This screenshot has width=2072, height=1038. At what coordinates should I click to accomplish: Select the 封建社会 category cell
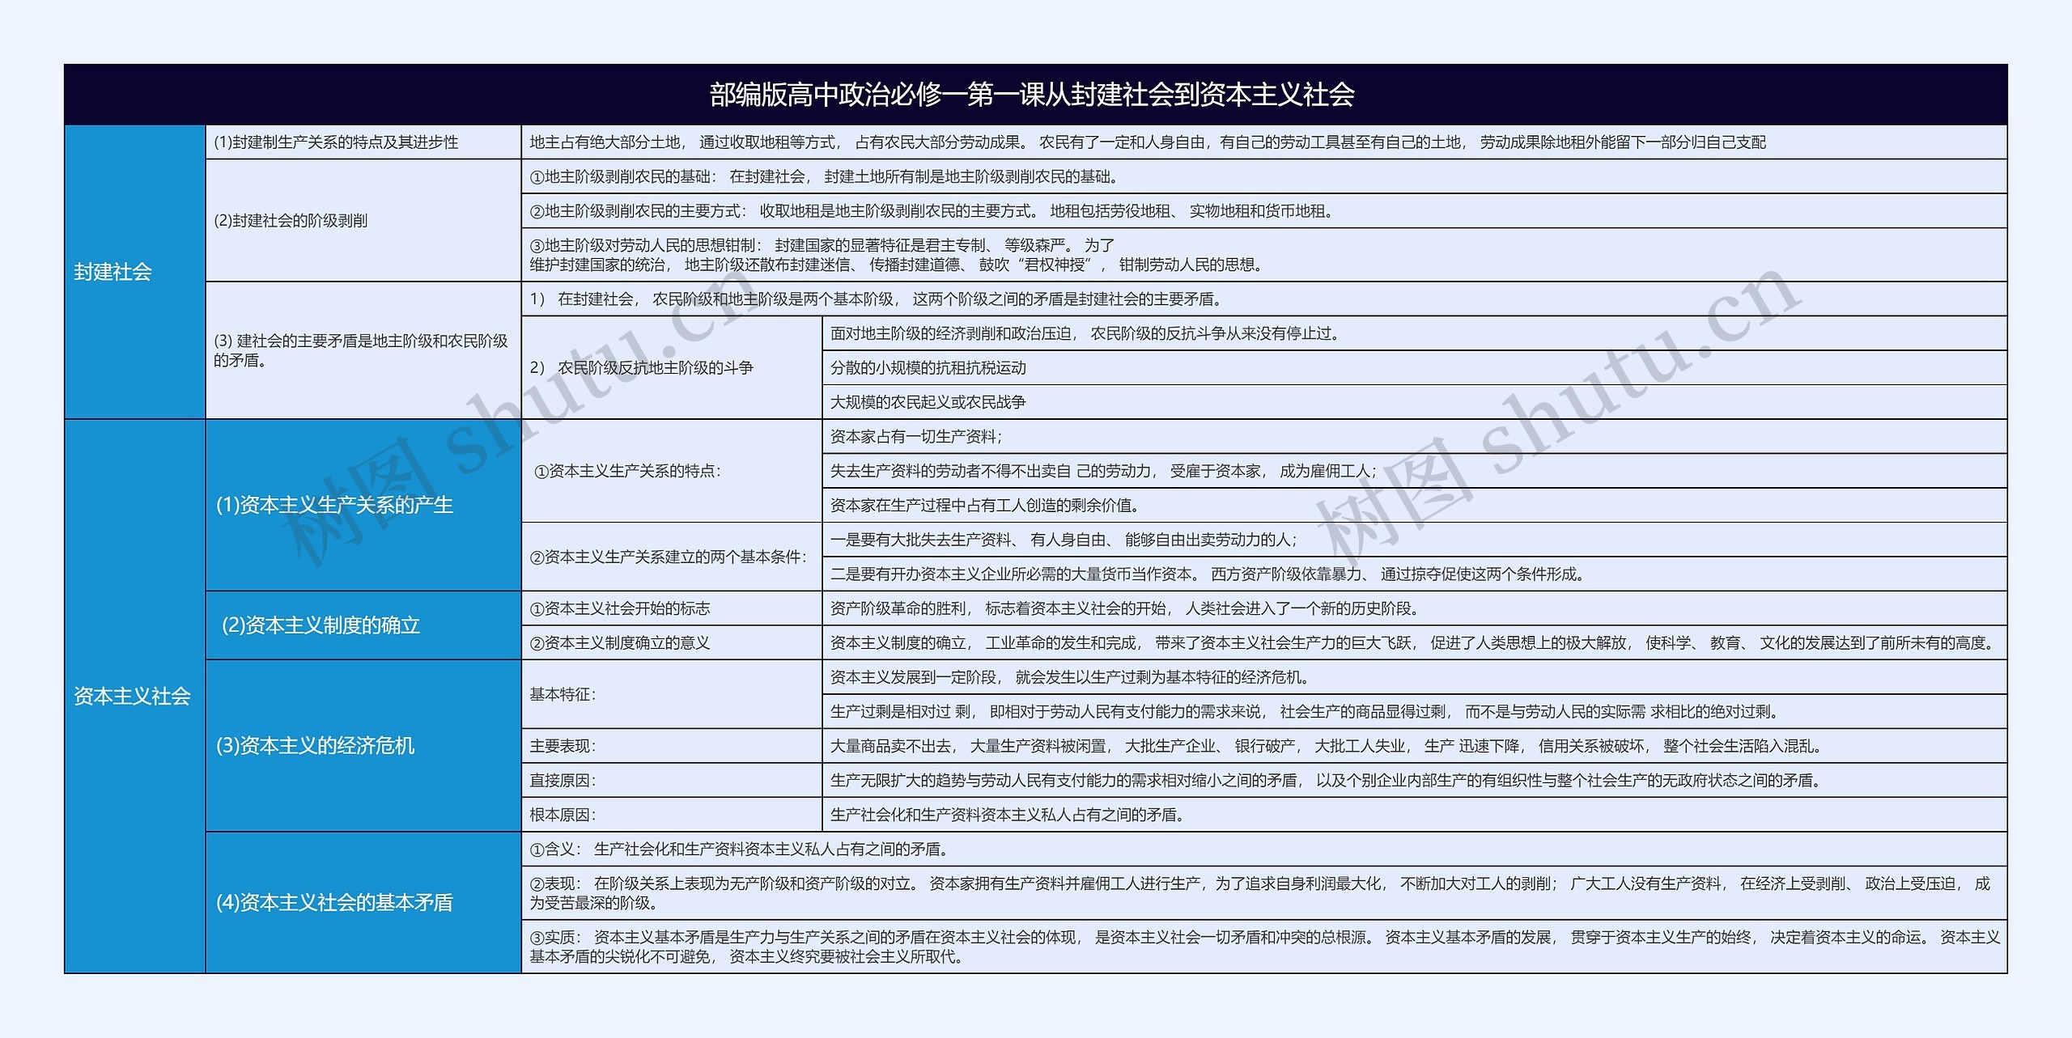coord(134,272)
